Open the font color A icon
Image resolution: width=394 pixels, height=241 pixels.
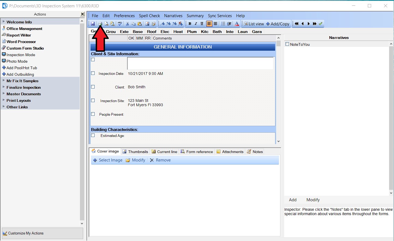coord(237,24)
